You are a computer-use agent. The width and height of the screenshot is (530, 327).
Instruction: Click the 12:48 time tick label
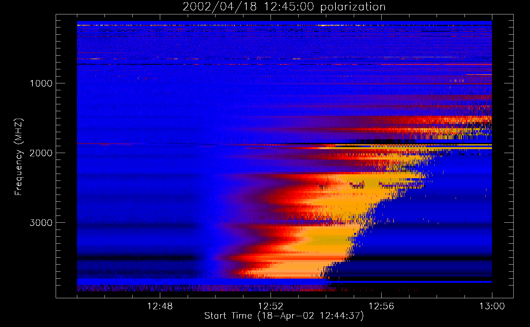point(160,306)
